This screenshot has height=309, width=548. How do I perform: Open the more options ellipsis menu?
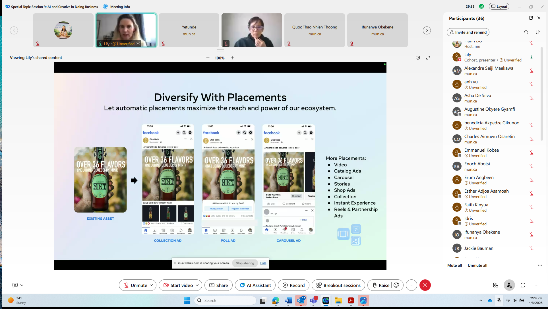(411, 285)
